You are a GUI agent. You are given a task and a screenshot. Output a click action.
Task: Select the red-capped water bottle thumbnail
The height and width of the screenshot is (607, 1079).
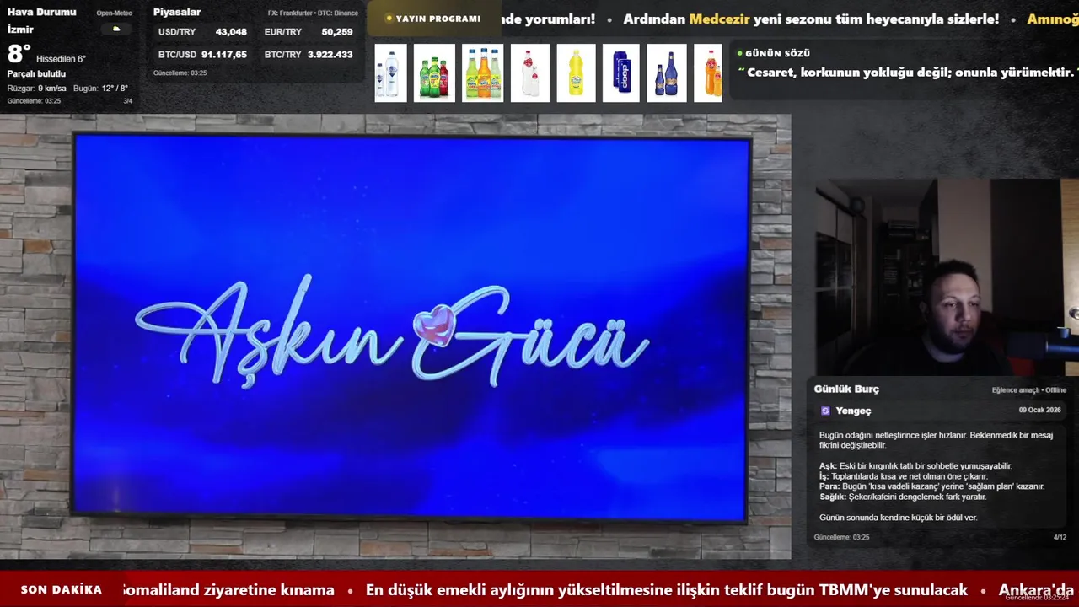[x=530, y=73]
